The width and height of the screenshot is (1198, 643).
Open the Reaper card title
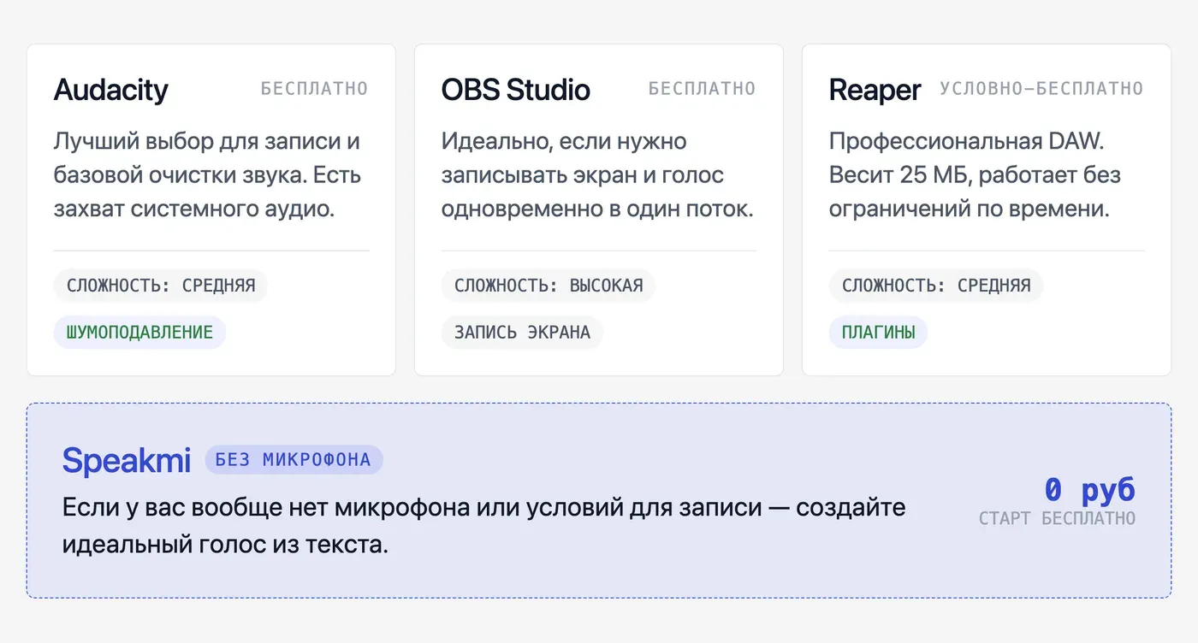(x=875, y=90)
